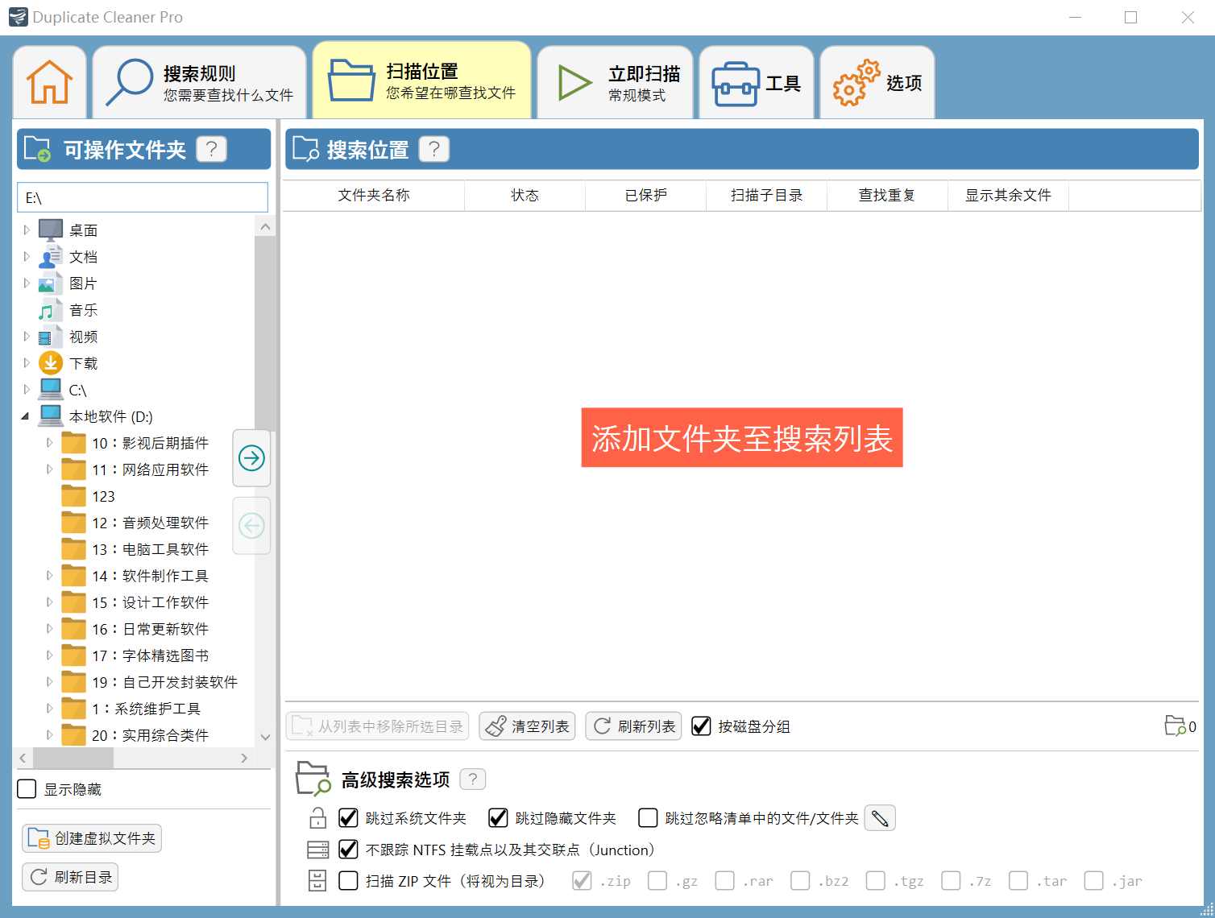Click the 可操作文件夹 help question mark
This screenshot has height=918, width=1215.
[x=211, y=149]
